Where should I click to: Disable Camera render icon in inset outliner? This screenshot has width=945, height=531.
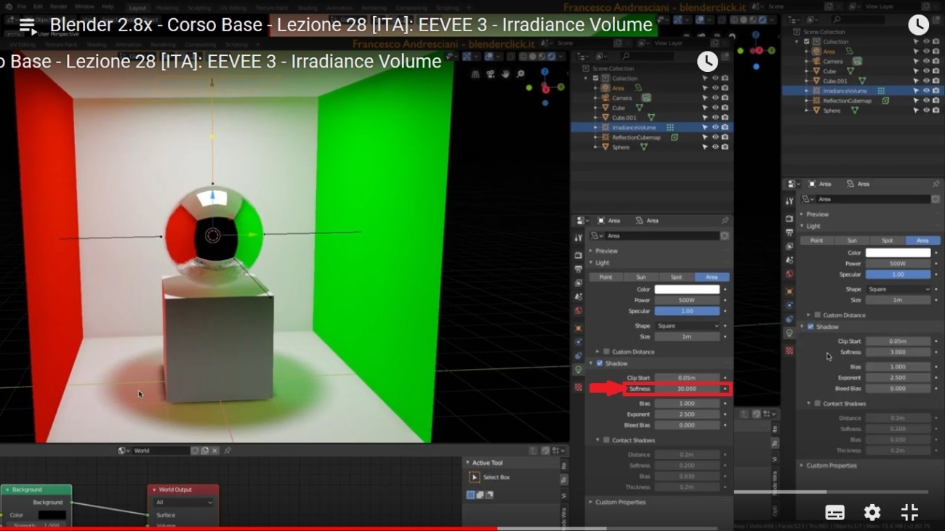(x=725, y=97)
